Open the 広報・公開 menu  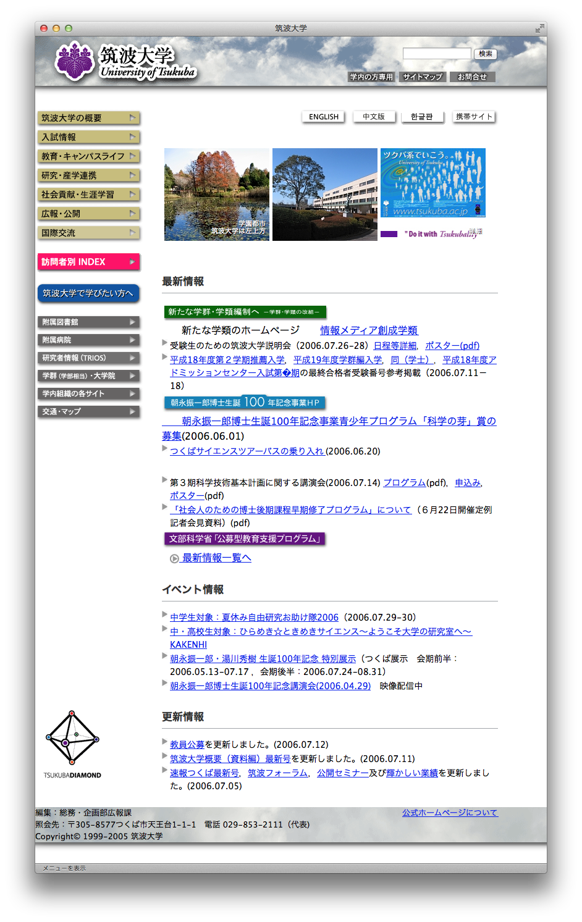[88, 214]
